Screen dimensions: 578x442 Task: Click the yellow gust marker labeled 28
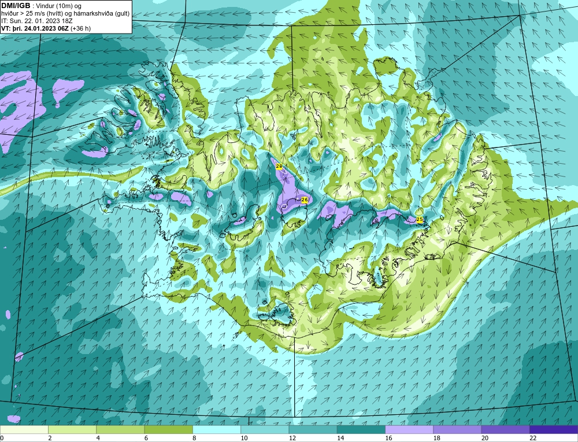click(279, 167)
